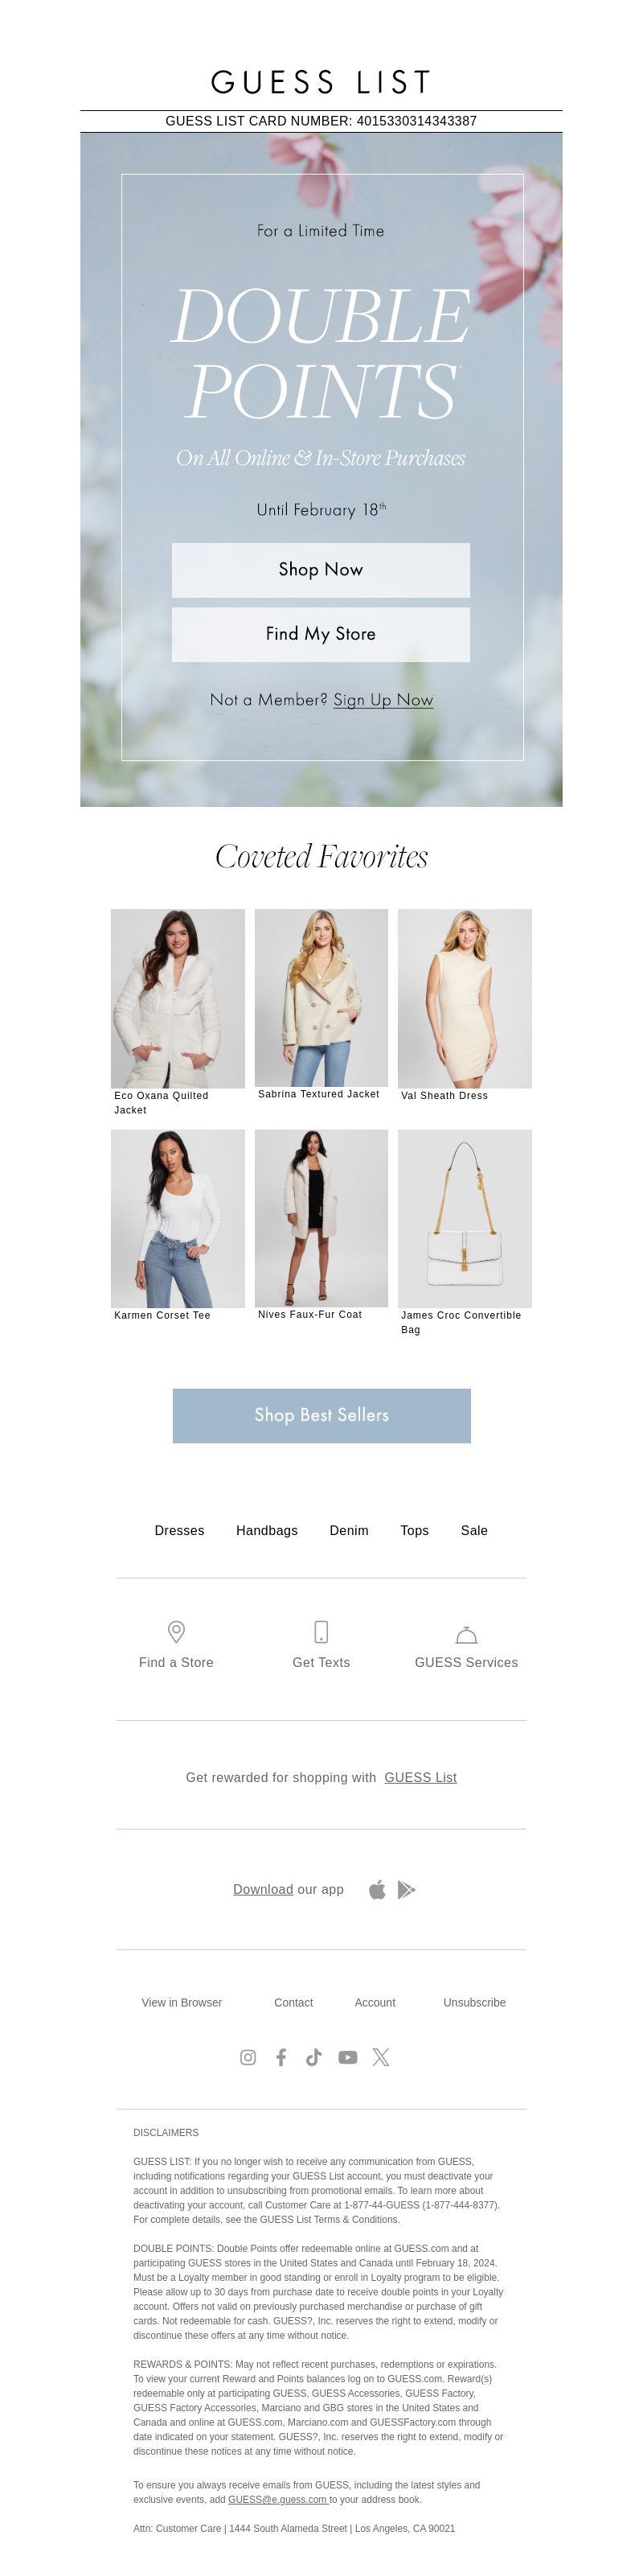
Task: Open the Eco Oxana Quilted Jacket thumbnail
Action: tap(178, 998)
